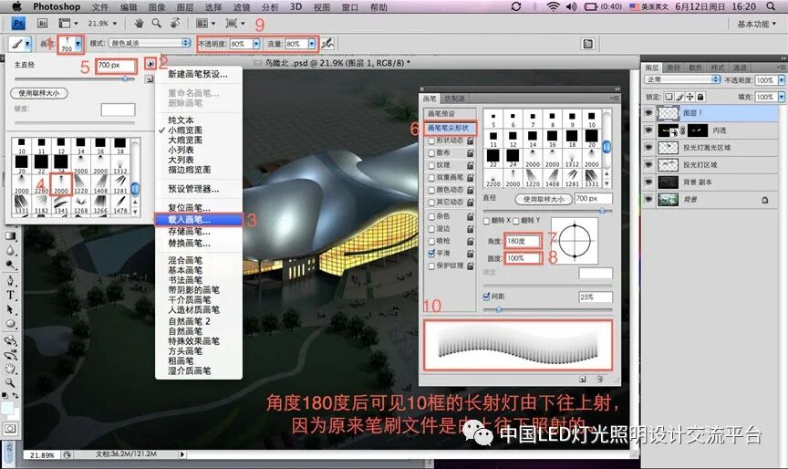Open the 流量 flow dropdown arrow
The image size is (788, 469).
tap(312, 44)
